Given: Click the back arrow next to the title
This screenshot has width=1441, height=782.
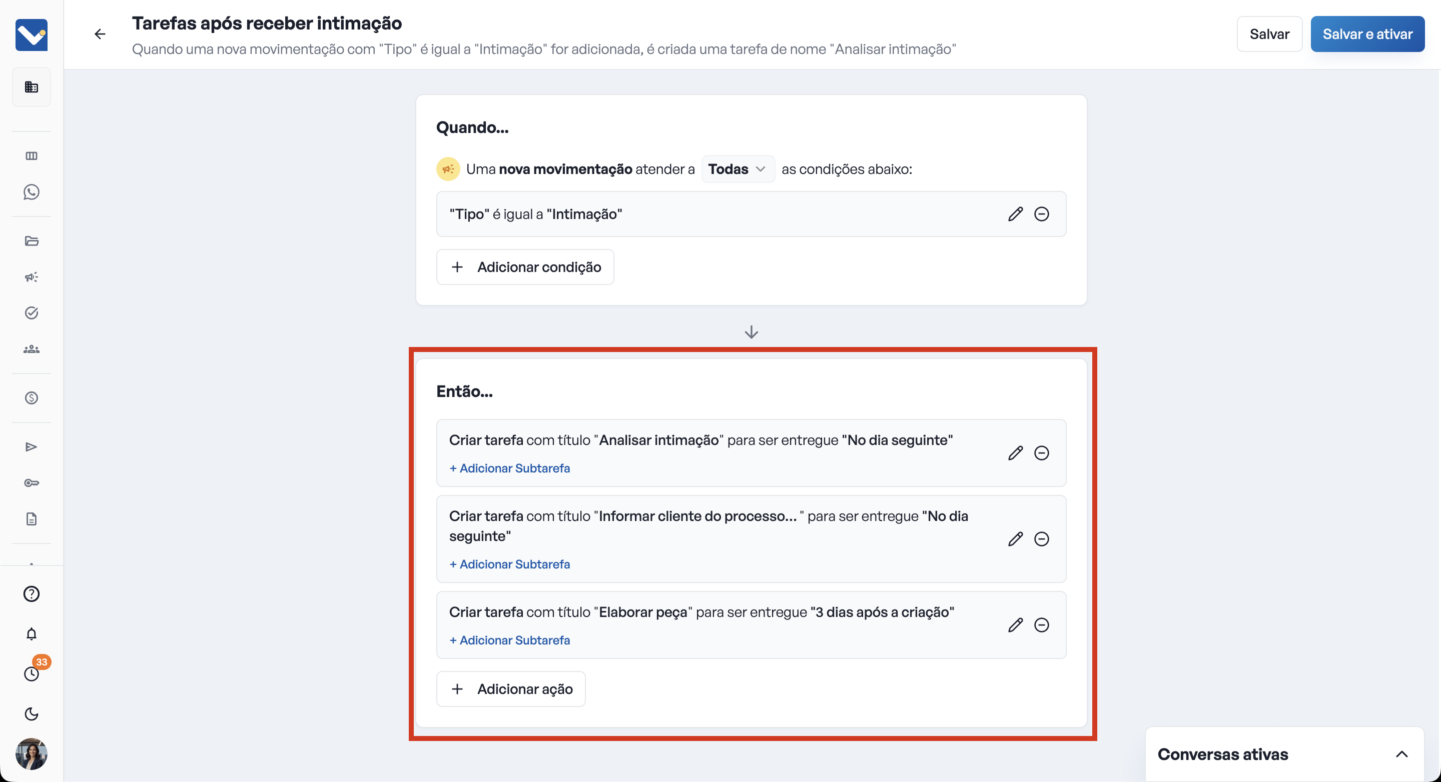Looking at the screenshot, I should 100,34.
